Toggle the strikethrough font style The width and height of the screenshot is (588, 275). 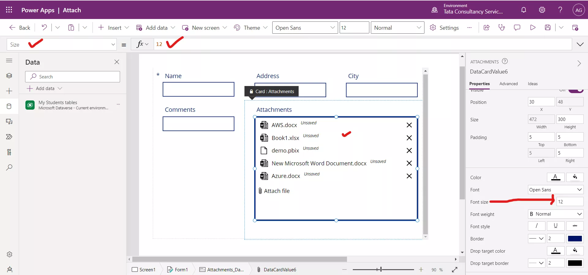point(575,226)
